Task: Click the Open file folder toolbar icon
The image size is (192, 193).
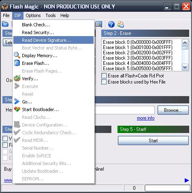Action: (x=5, y=24)
